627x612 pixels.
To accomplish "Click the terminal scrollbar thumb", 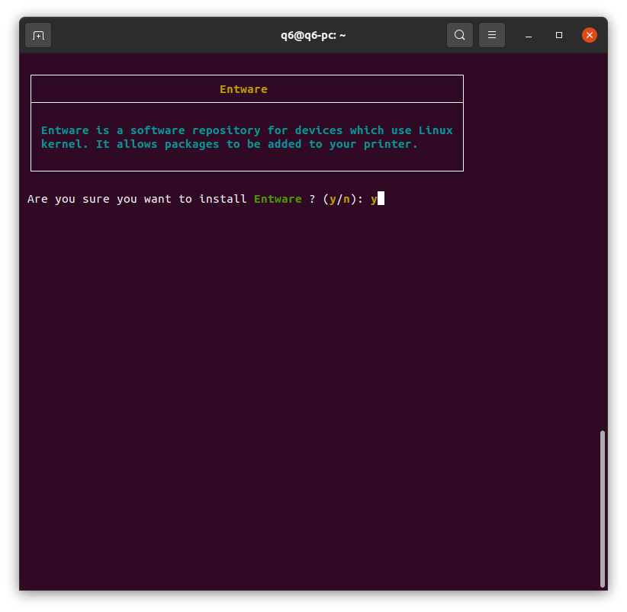I will pyautogui.click(x=602, y=508).
